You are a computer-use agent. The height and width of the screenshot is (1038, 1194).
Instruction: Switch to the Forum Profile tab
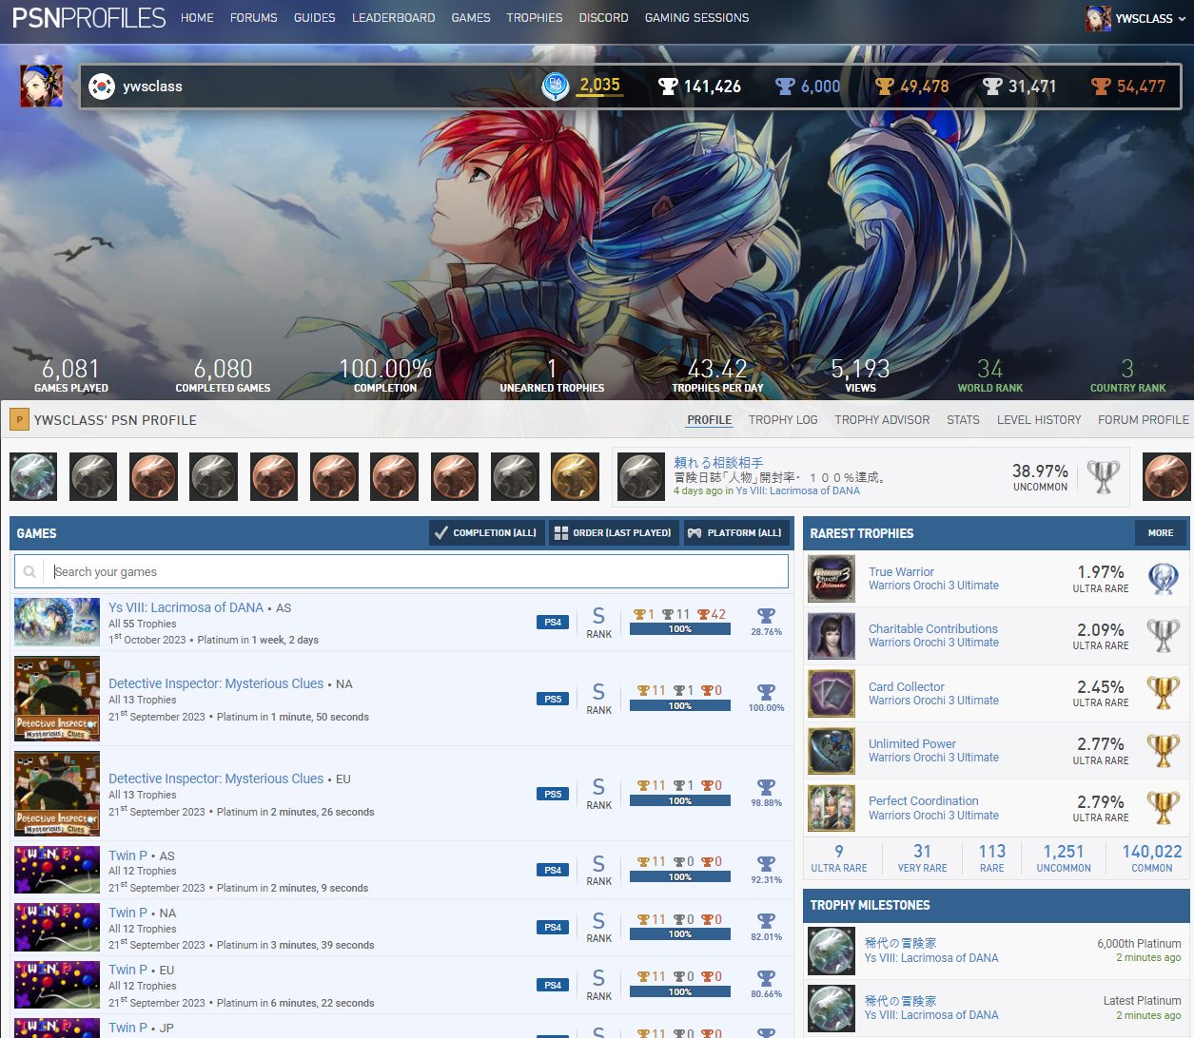pos(1144,419)
